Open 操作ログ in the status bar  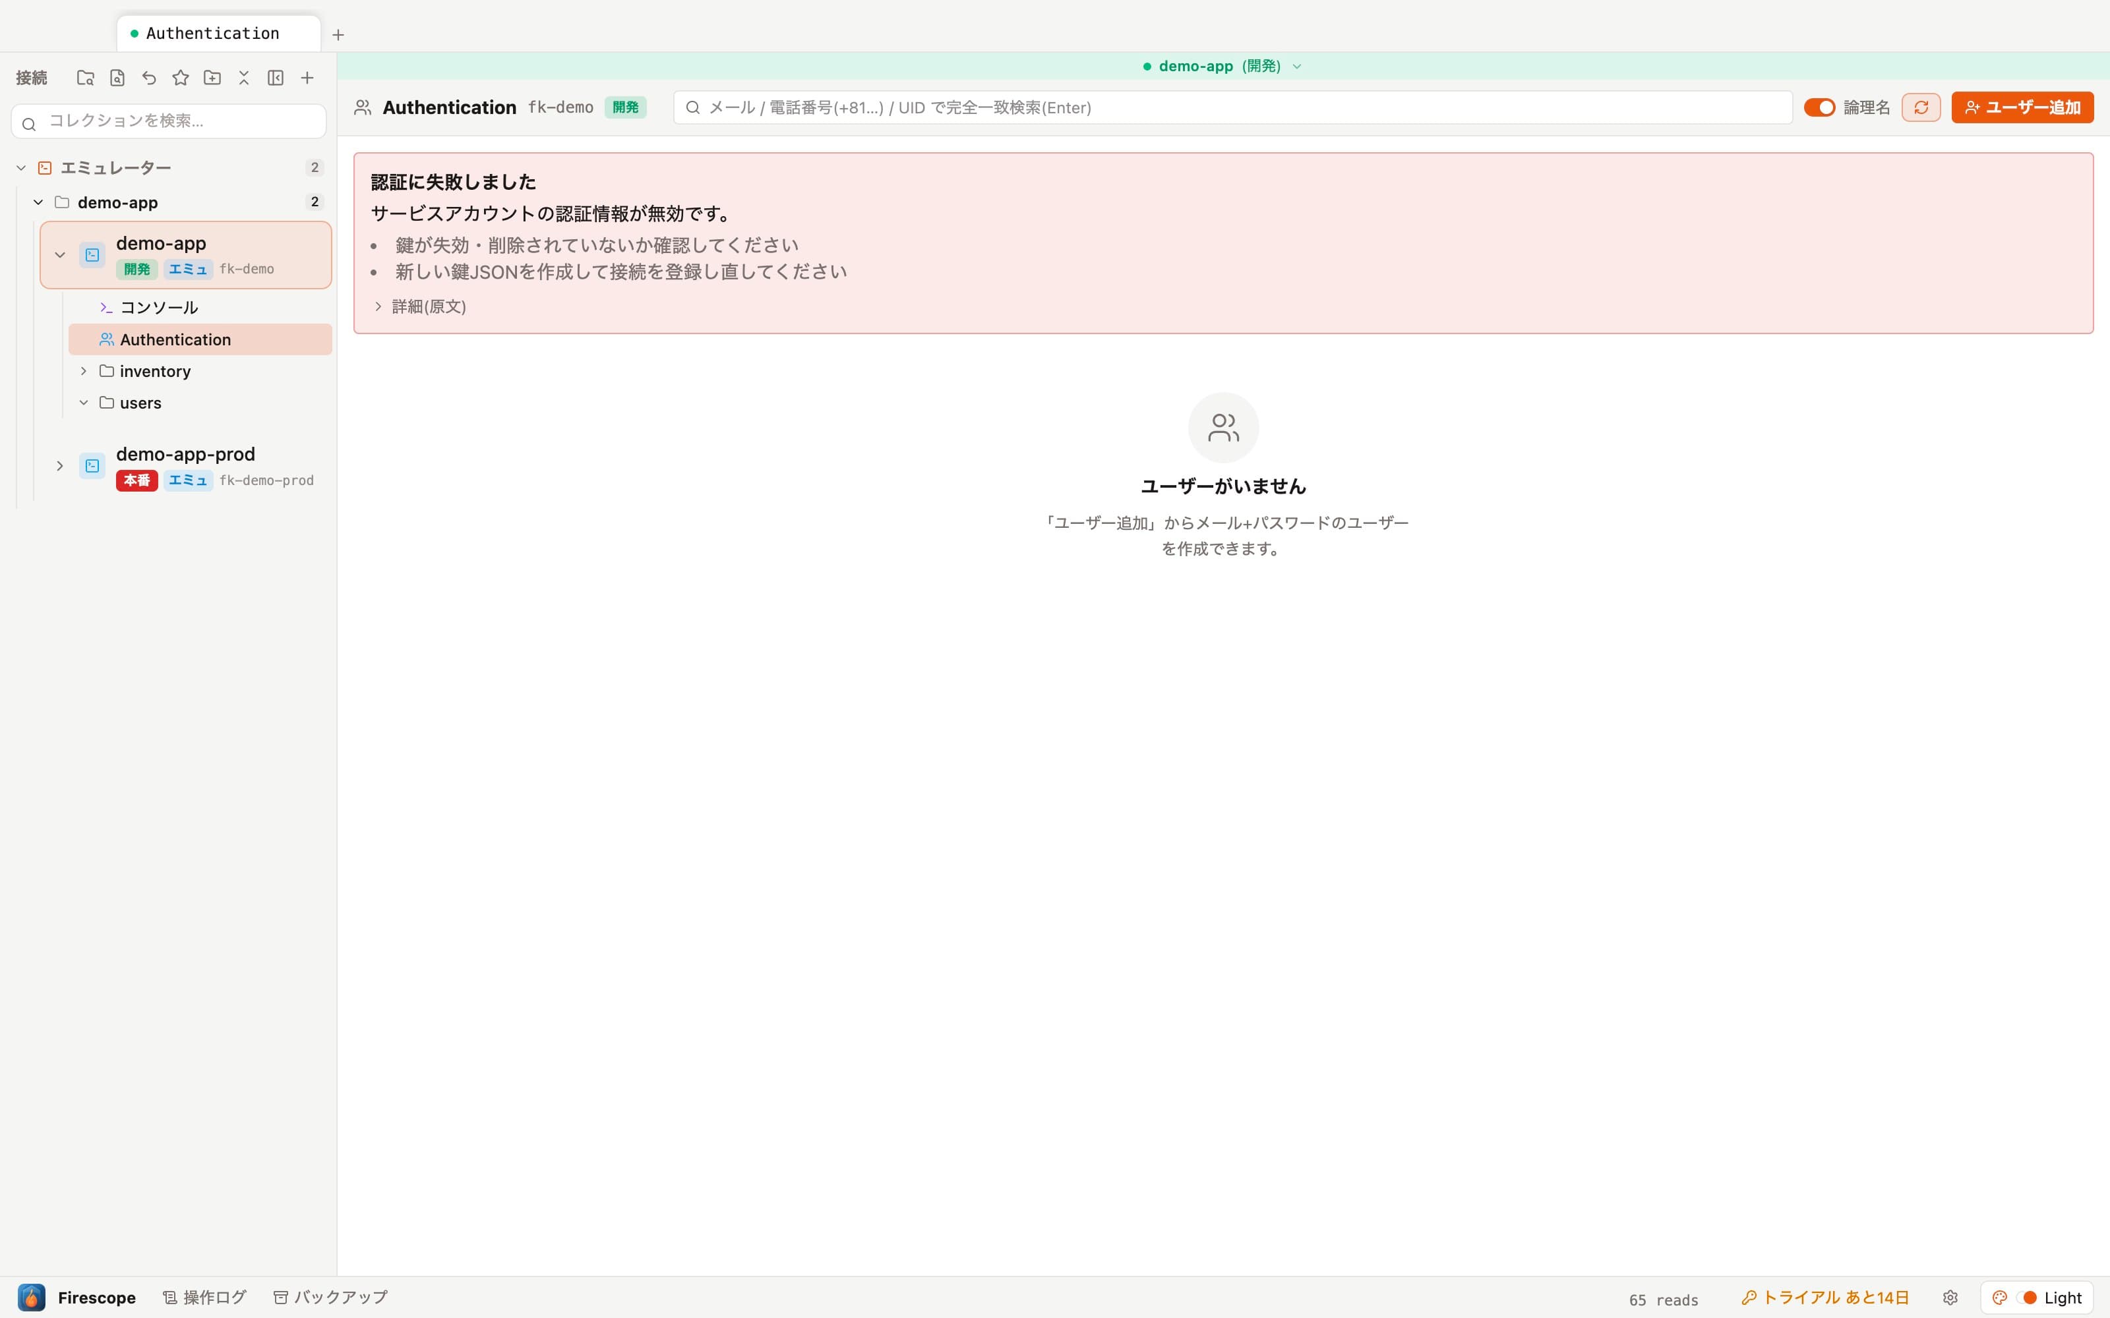click(x=205, y=1297)
